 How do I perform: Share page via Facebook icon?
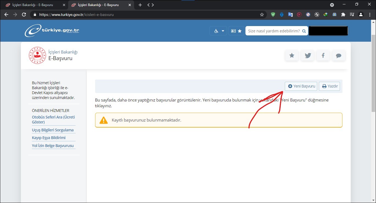(x=323, y=56)
